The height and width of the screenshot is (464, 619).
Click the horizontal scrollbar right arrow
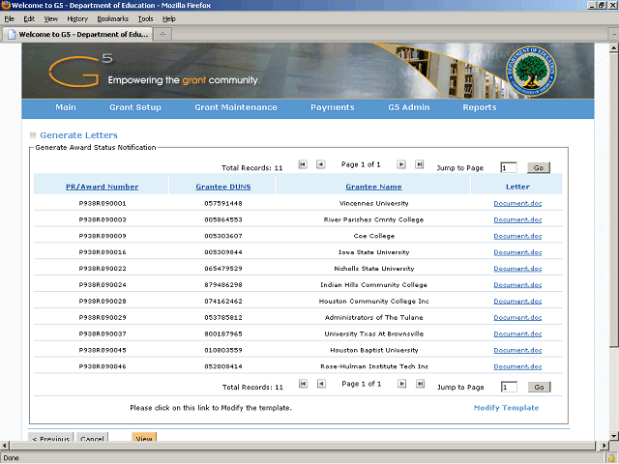coord(604,446)
